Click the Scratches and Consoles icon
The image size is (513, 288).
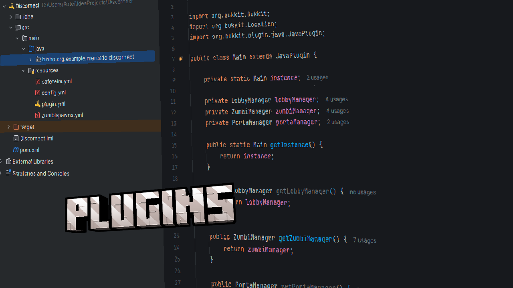pos(8,173)
